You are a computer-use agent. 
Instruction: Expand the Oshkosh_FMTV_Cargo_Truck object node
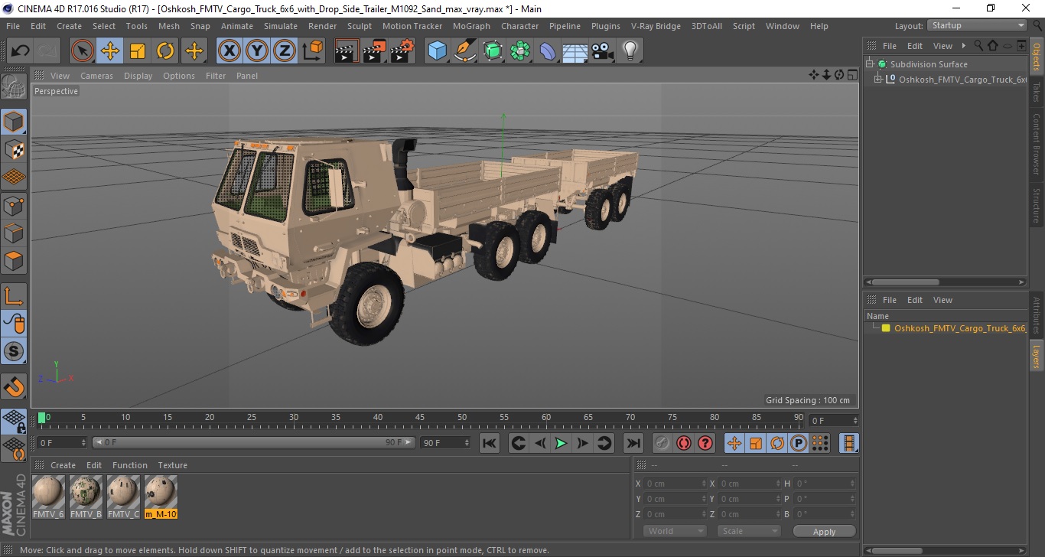pyautogui.click(x=878, y=80)
